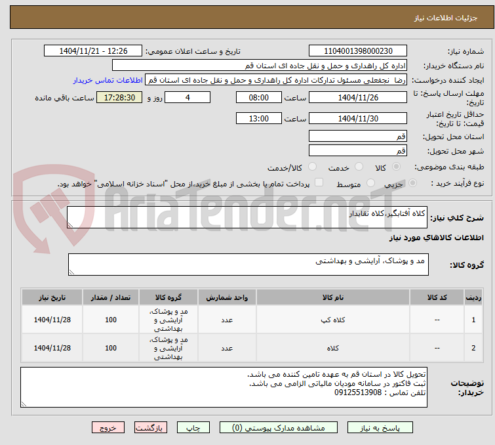Open the اطلاعات تماس خریدار link
This screenshot has width=495, height=445.
point(108,80)
